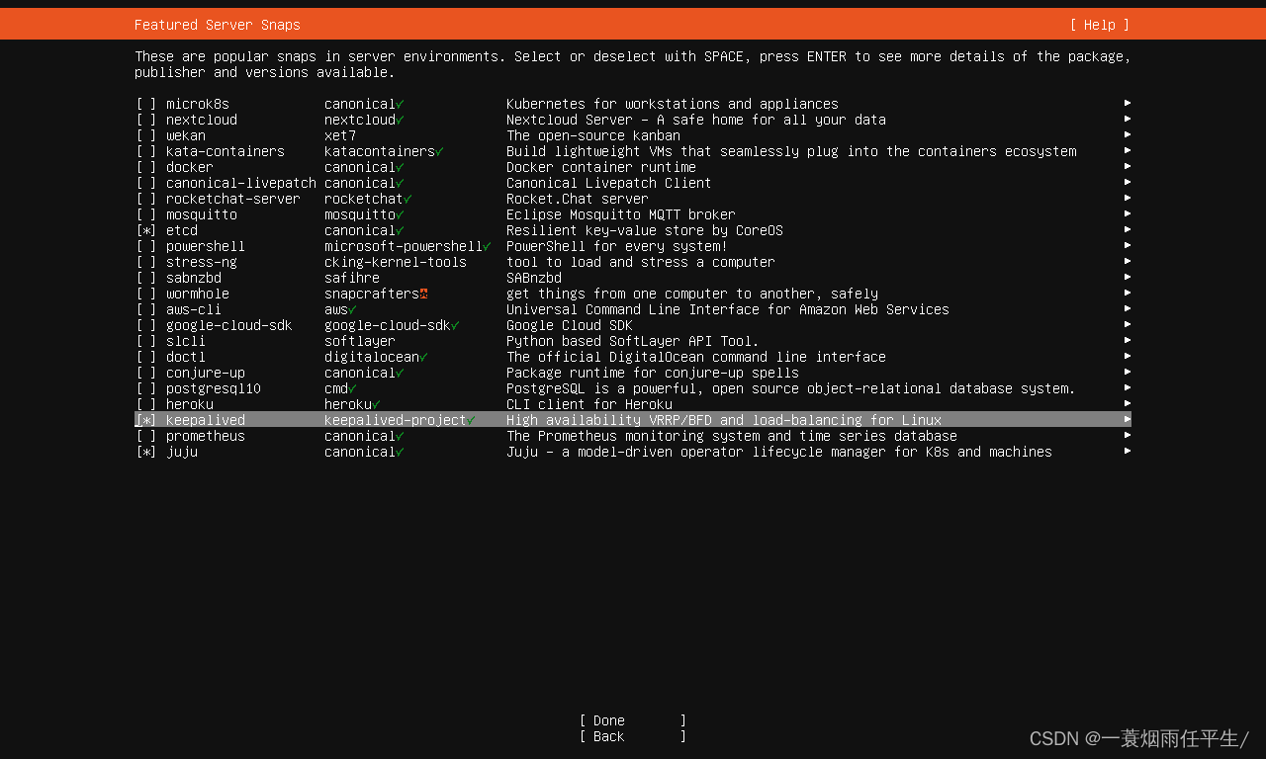Uncheck the keepalived snap checkbox
Screen dimensions: 1266x759
(x=146, y=420)
